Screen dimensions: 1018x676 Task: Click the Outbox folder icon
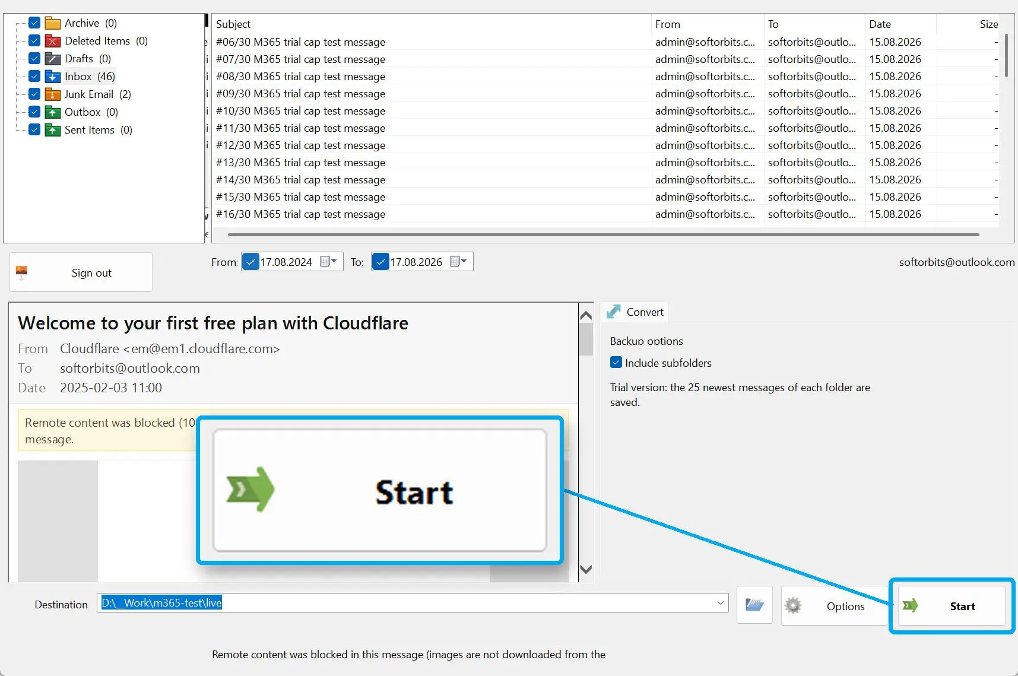pyautogui.click(x=53, y=112)
